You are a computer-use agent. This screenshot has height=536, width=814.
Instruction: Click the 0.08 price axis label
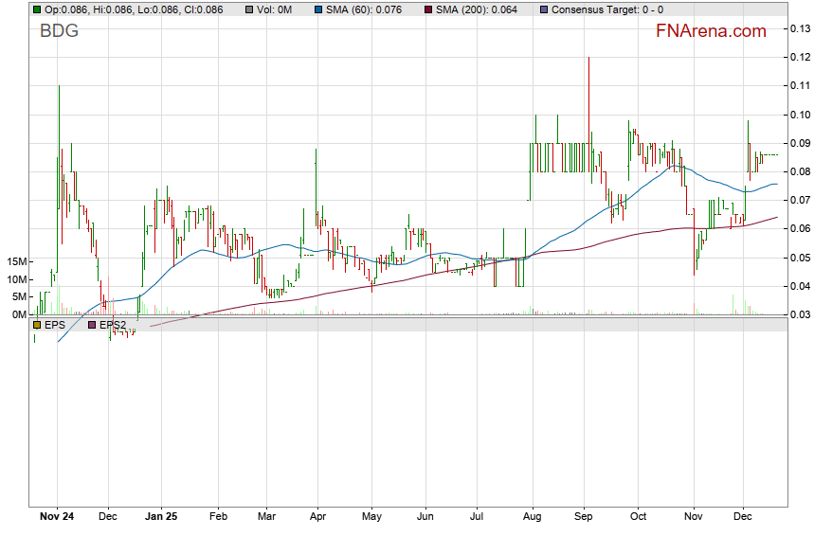point(799,171)
